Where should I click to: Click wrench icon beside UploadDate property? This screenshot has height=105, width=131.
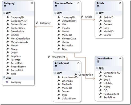tap(59, 98)
